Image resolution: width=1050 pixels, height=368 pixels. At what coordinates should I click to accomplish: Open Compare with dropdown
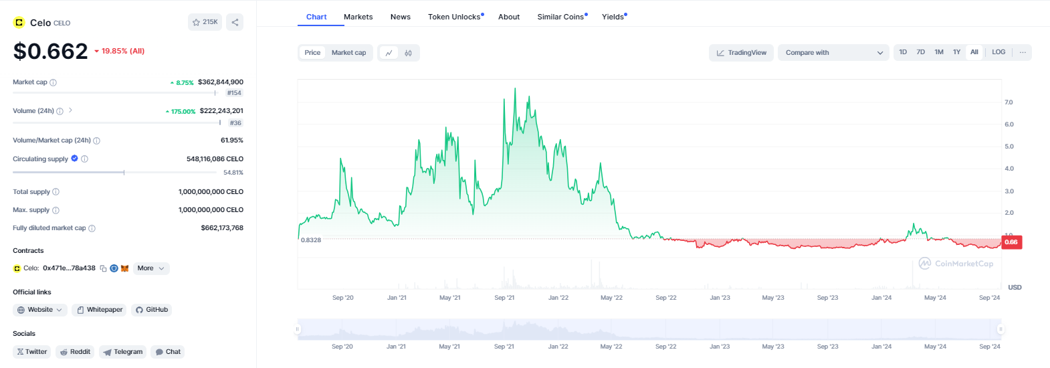point(833,53)
